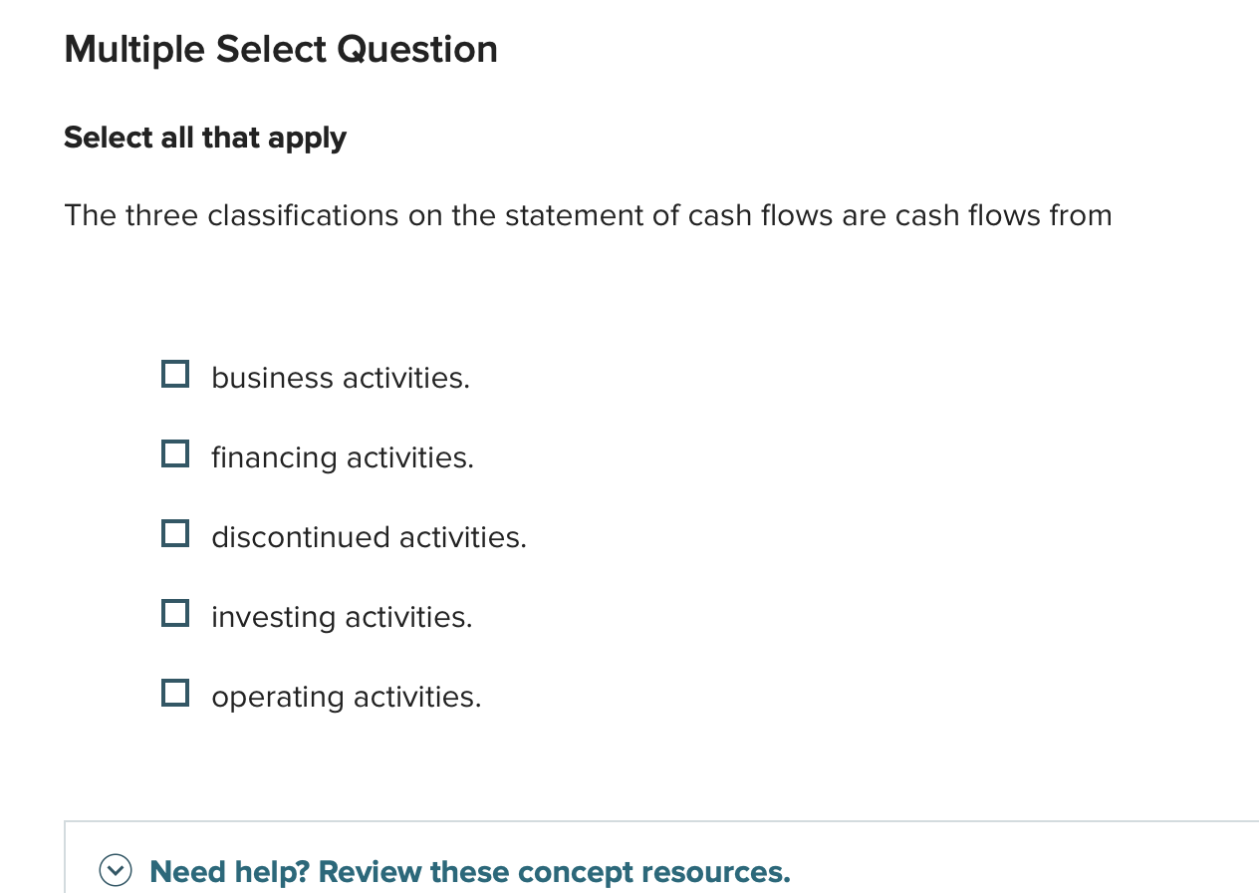
Task: Open the Review these concept resources link
Action: click(469, 871)
